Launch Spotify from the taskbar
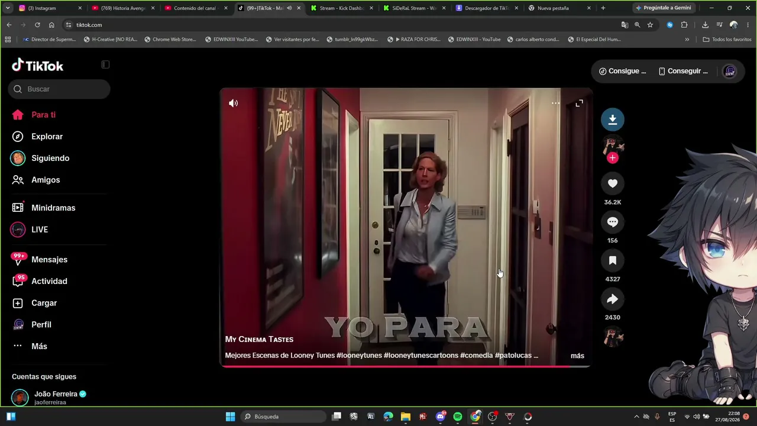This screenshot has width=757, height=426. tap(458, 417)
